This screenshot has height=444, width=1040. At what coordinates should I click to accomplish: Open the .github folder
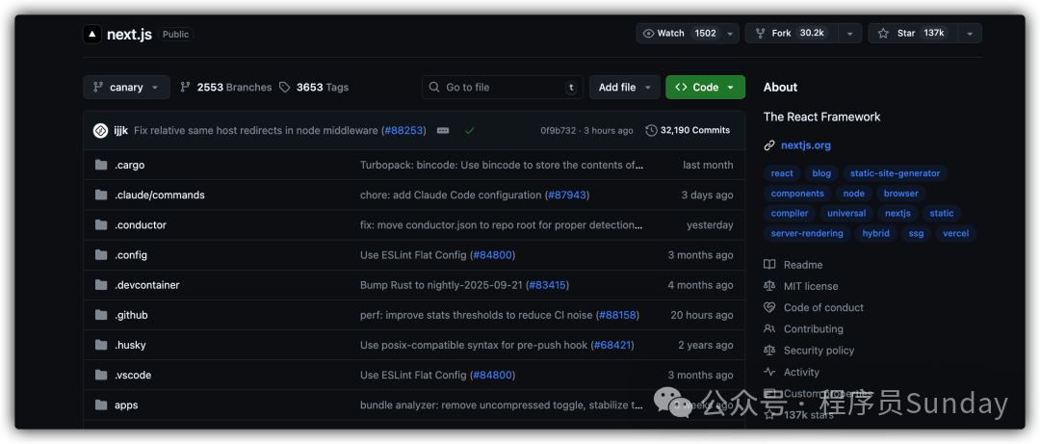point(131,315)
